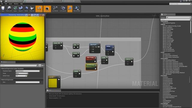Toggle the Stats toolbar button

click(x=70, y=9)
